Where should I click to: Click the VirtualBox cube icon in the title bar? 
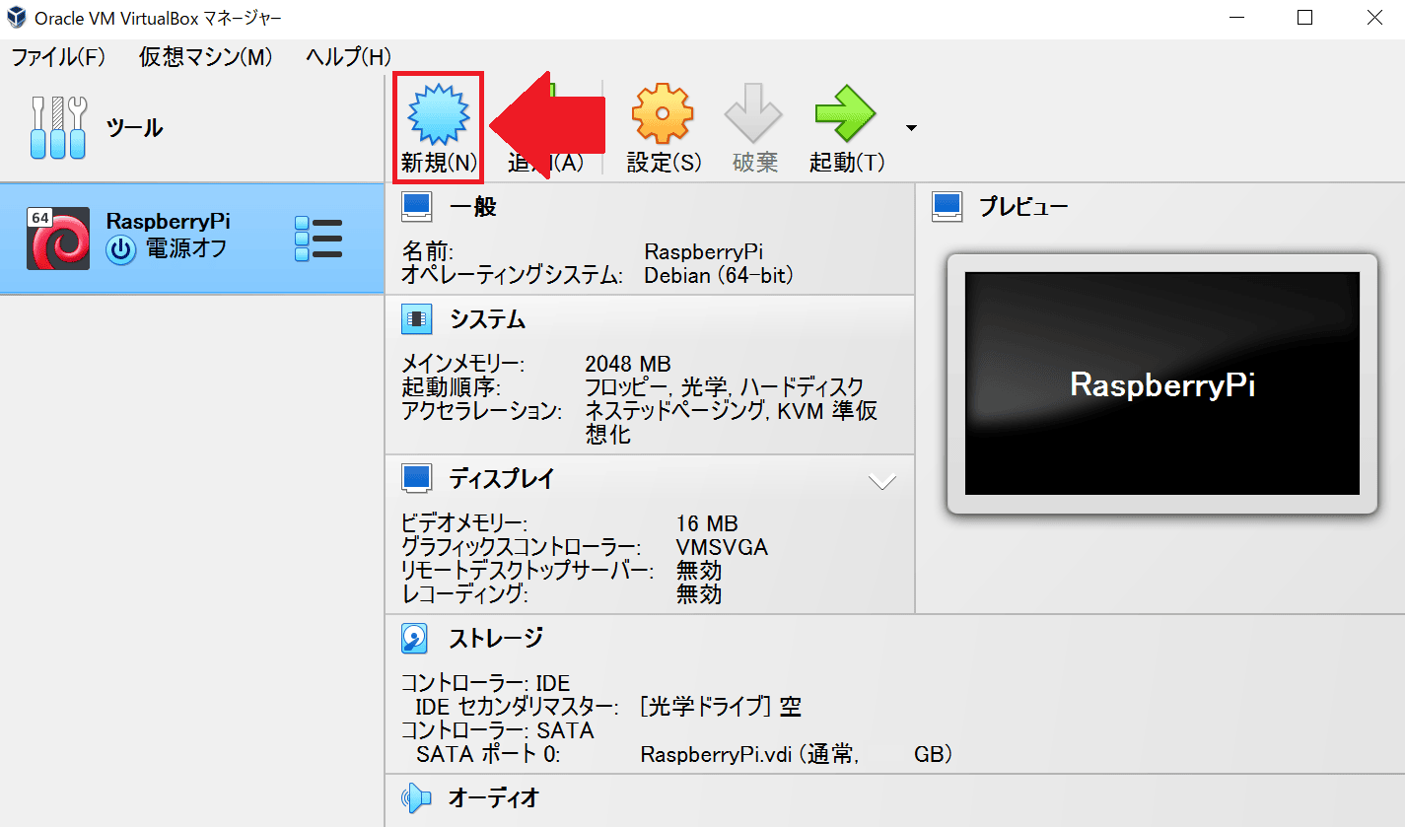(x=18, y=18)
